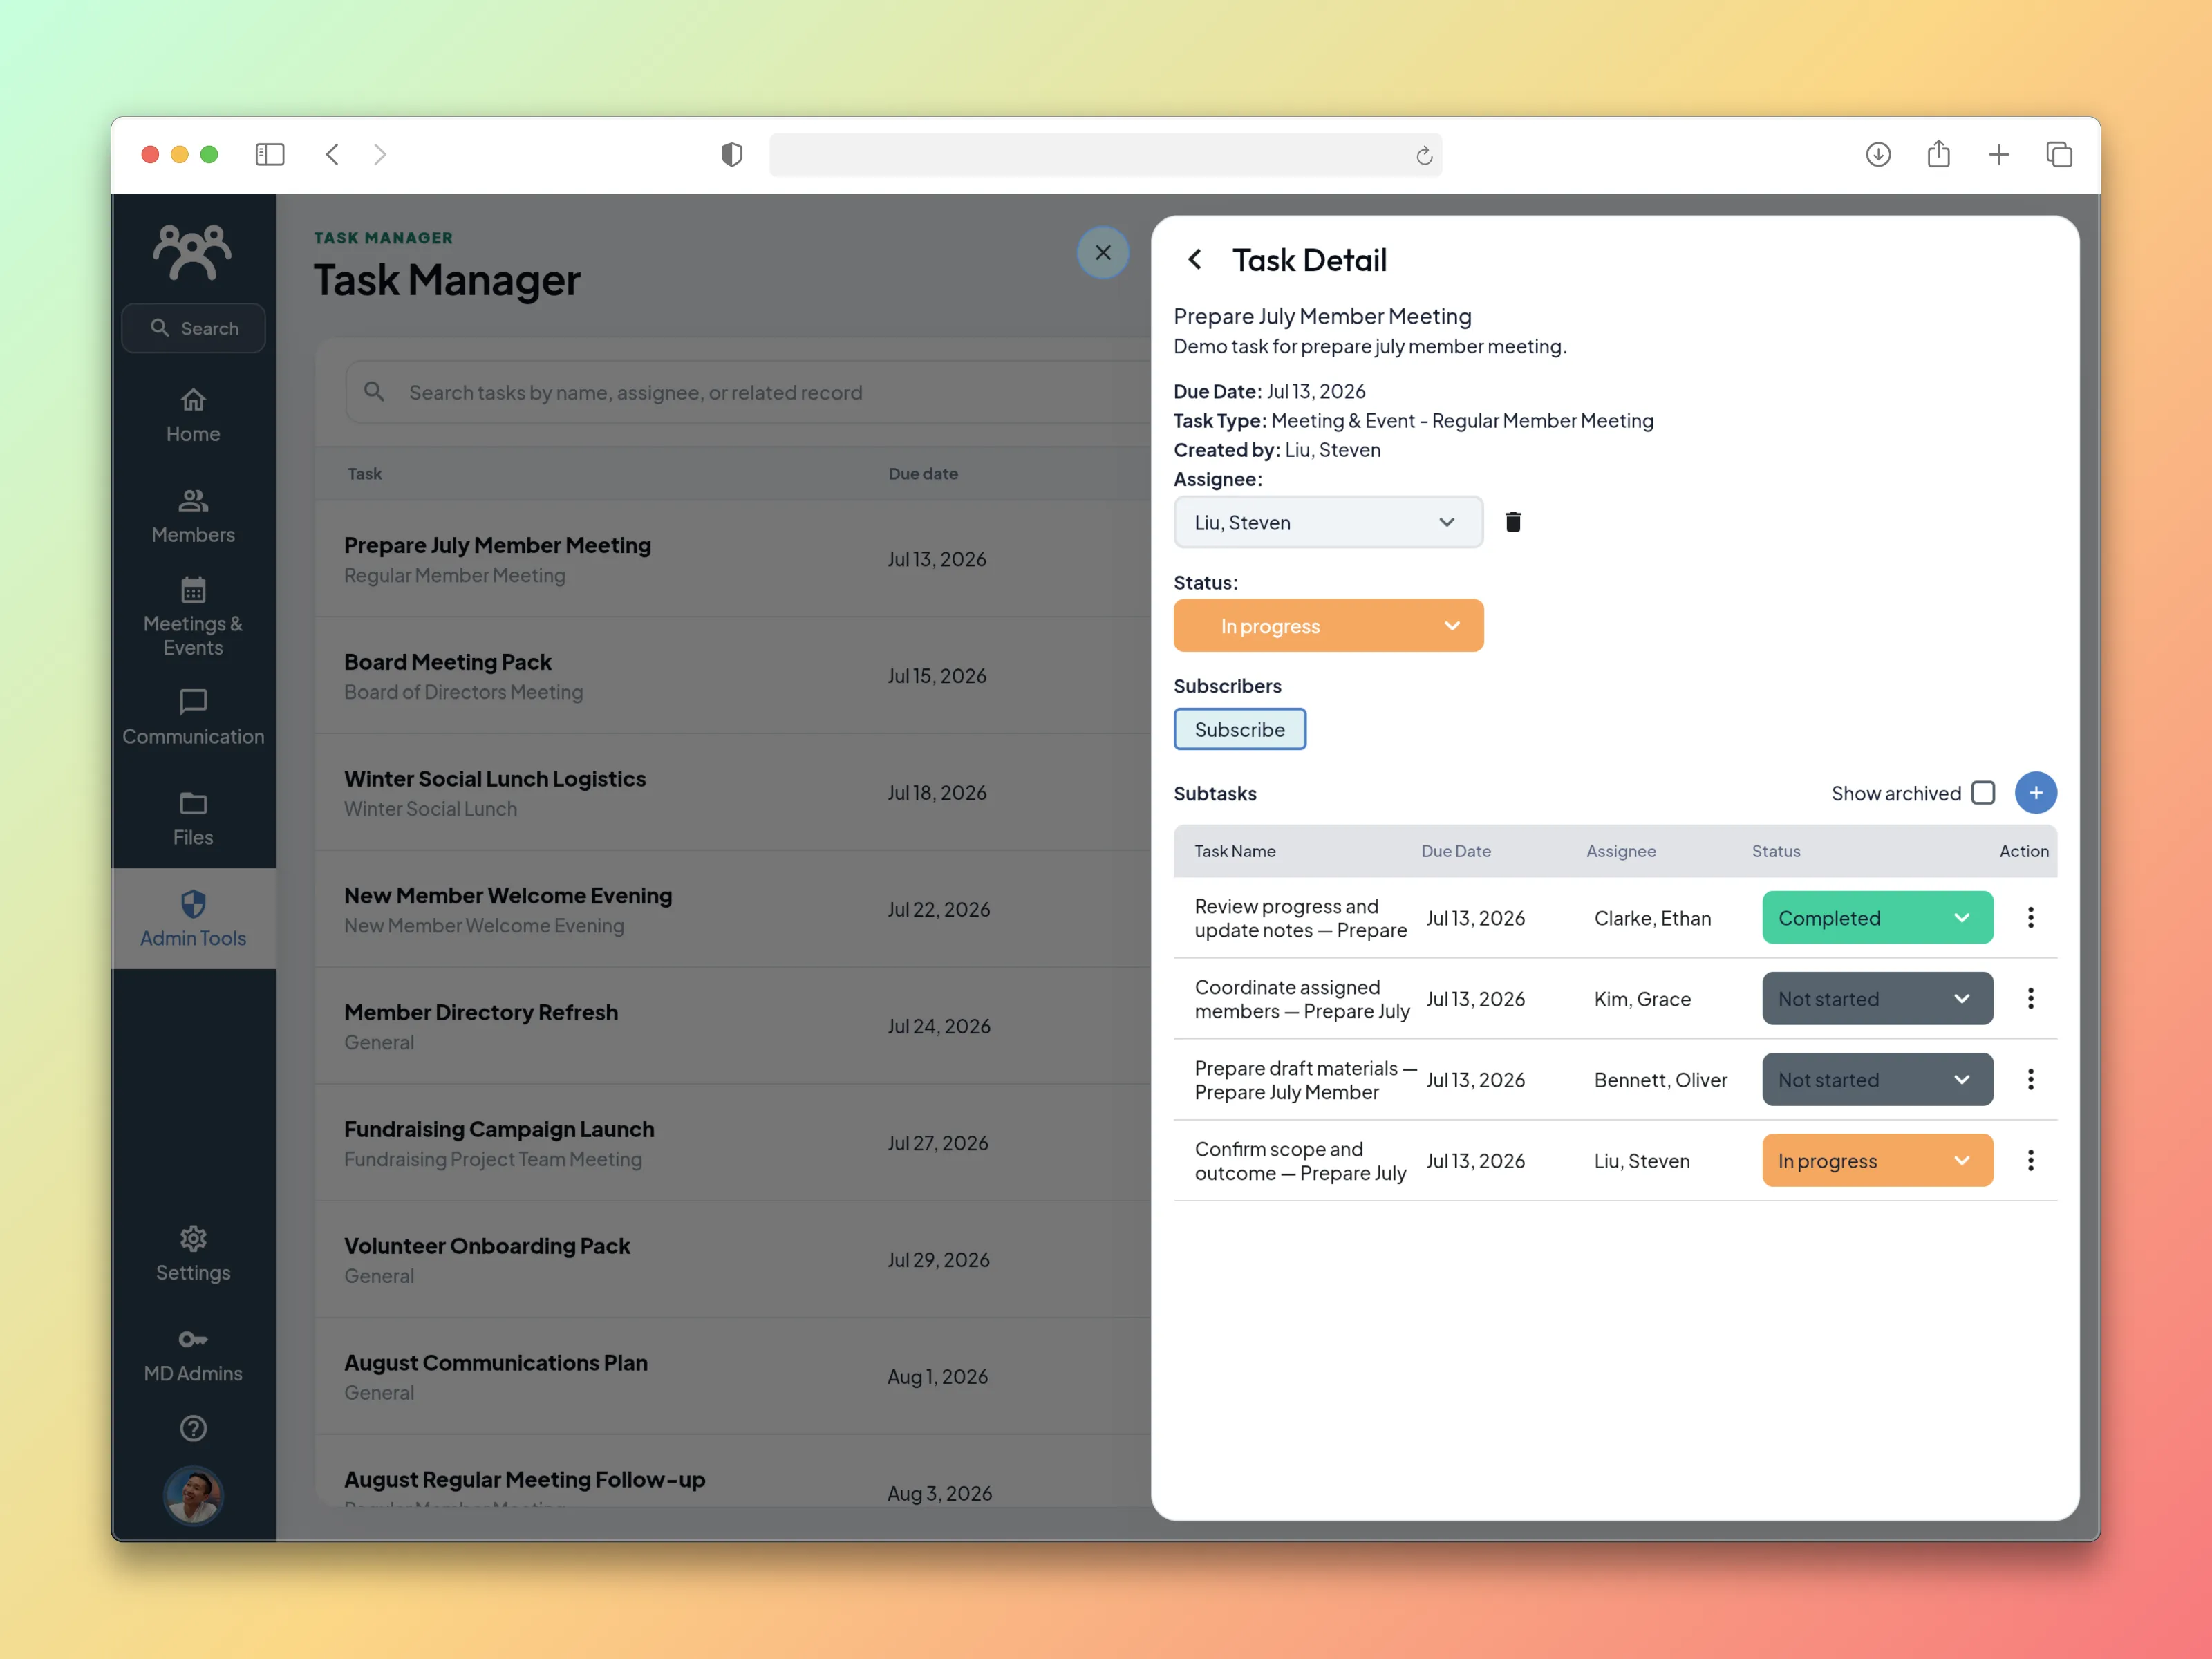Click Confirm scope and outcome subtask name
This screenshot has height=1659, width=2212.
point(1301,1161)
